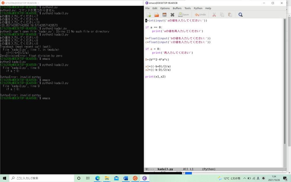Open the directory (Dired) icon in Emacs toolbar

coord(164,15)
